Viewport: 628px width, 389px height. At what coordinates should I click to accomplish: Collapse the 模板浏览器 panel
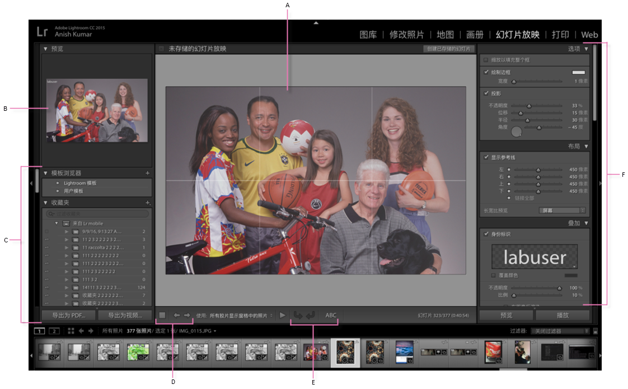46,173
